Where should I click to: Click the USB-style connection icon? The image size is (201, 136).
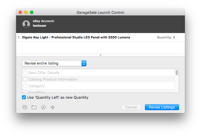point(52,107)
